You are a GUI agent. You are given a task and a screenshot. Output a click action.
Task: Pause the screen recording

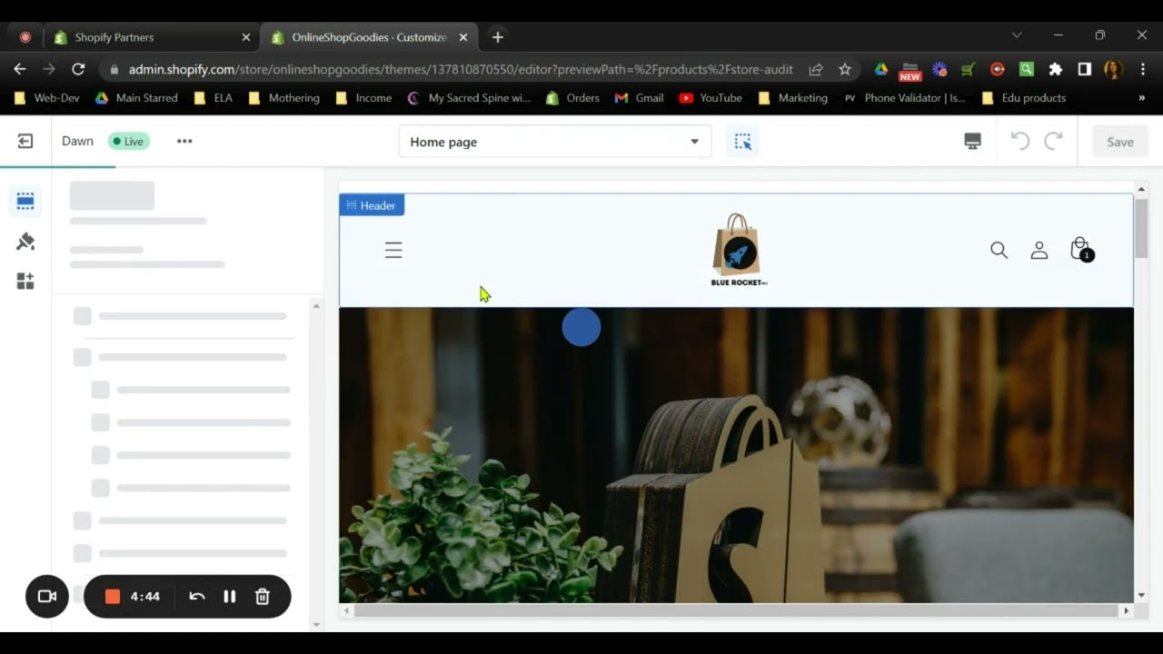coord(230,597)
